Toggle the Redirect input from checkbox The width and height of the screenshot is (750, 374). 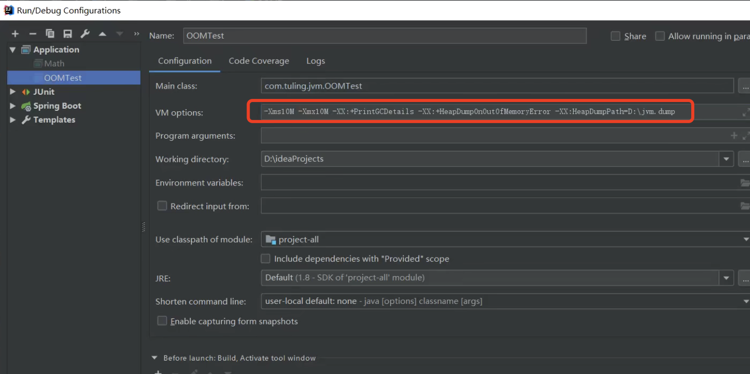click(162, 206)
